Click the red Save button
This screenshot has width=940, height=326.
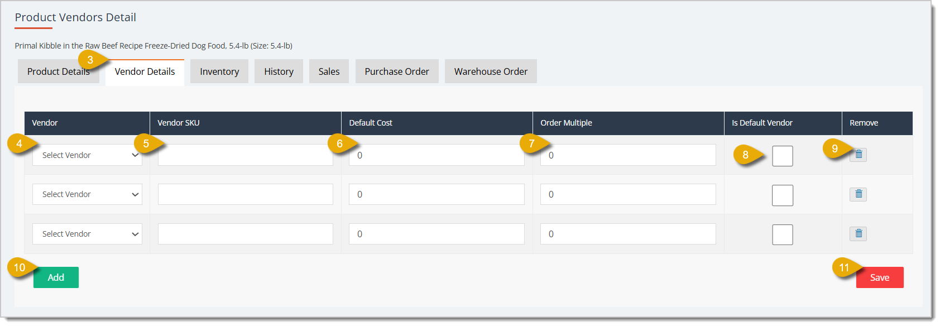[x=880, y=277]
